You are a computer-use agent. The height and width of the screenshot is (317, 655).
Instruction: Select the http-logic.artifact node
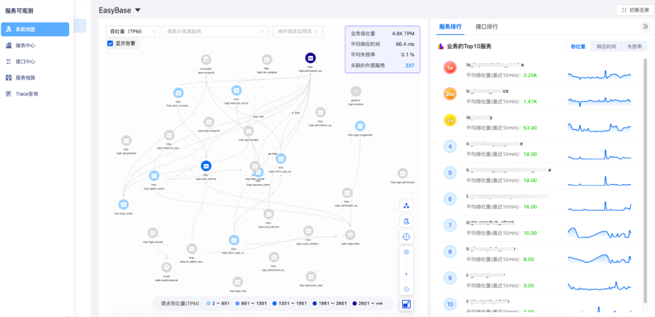[x=249, y=131]
